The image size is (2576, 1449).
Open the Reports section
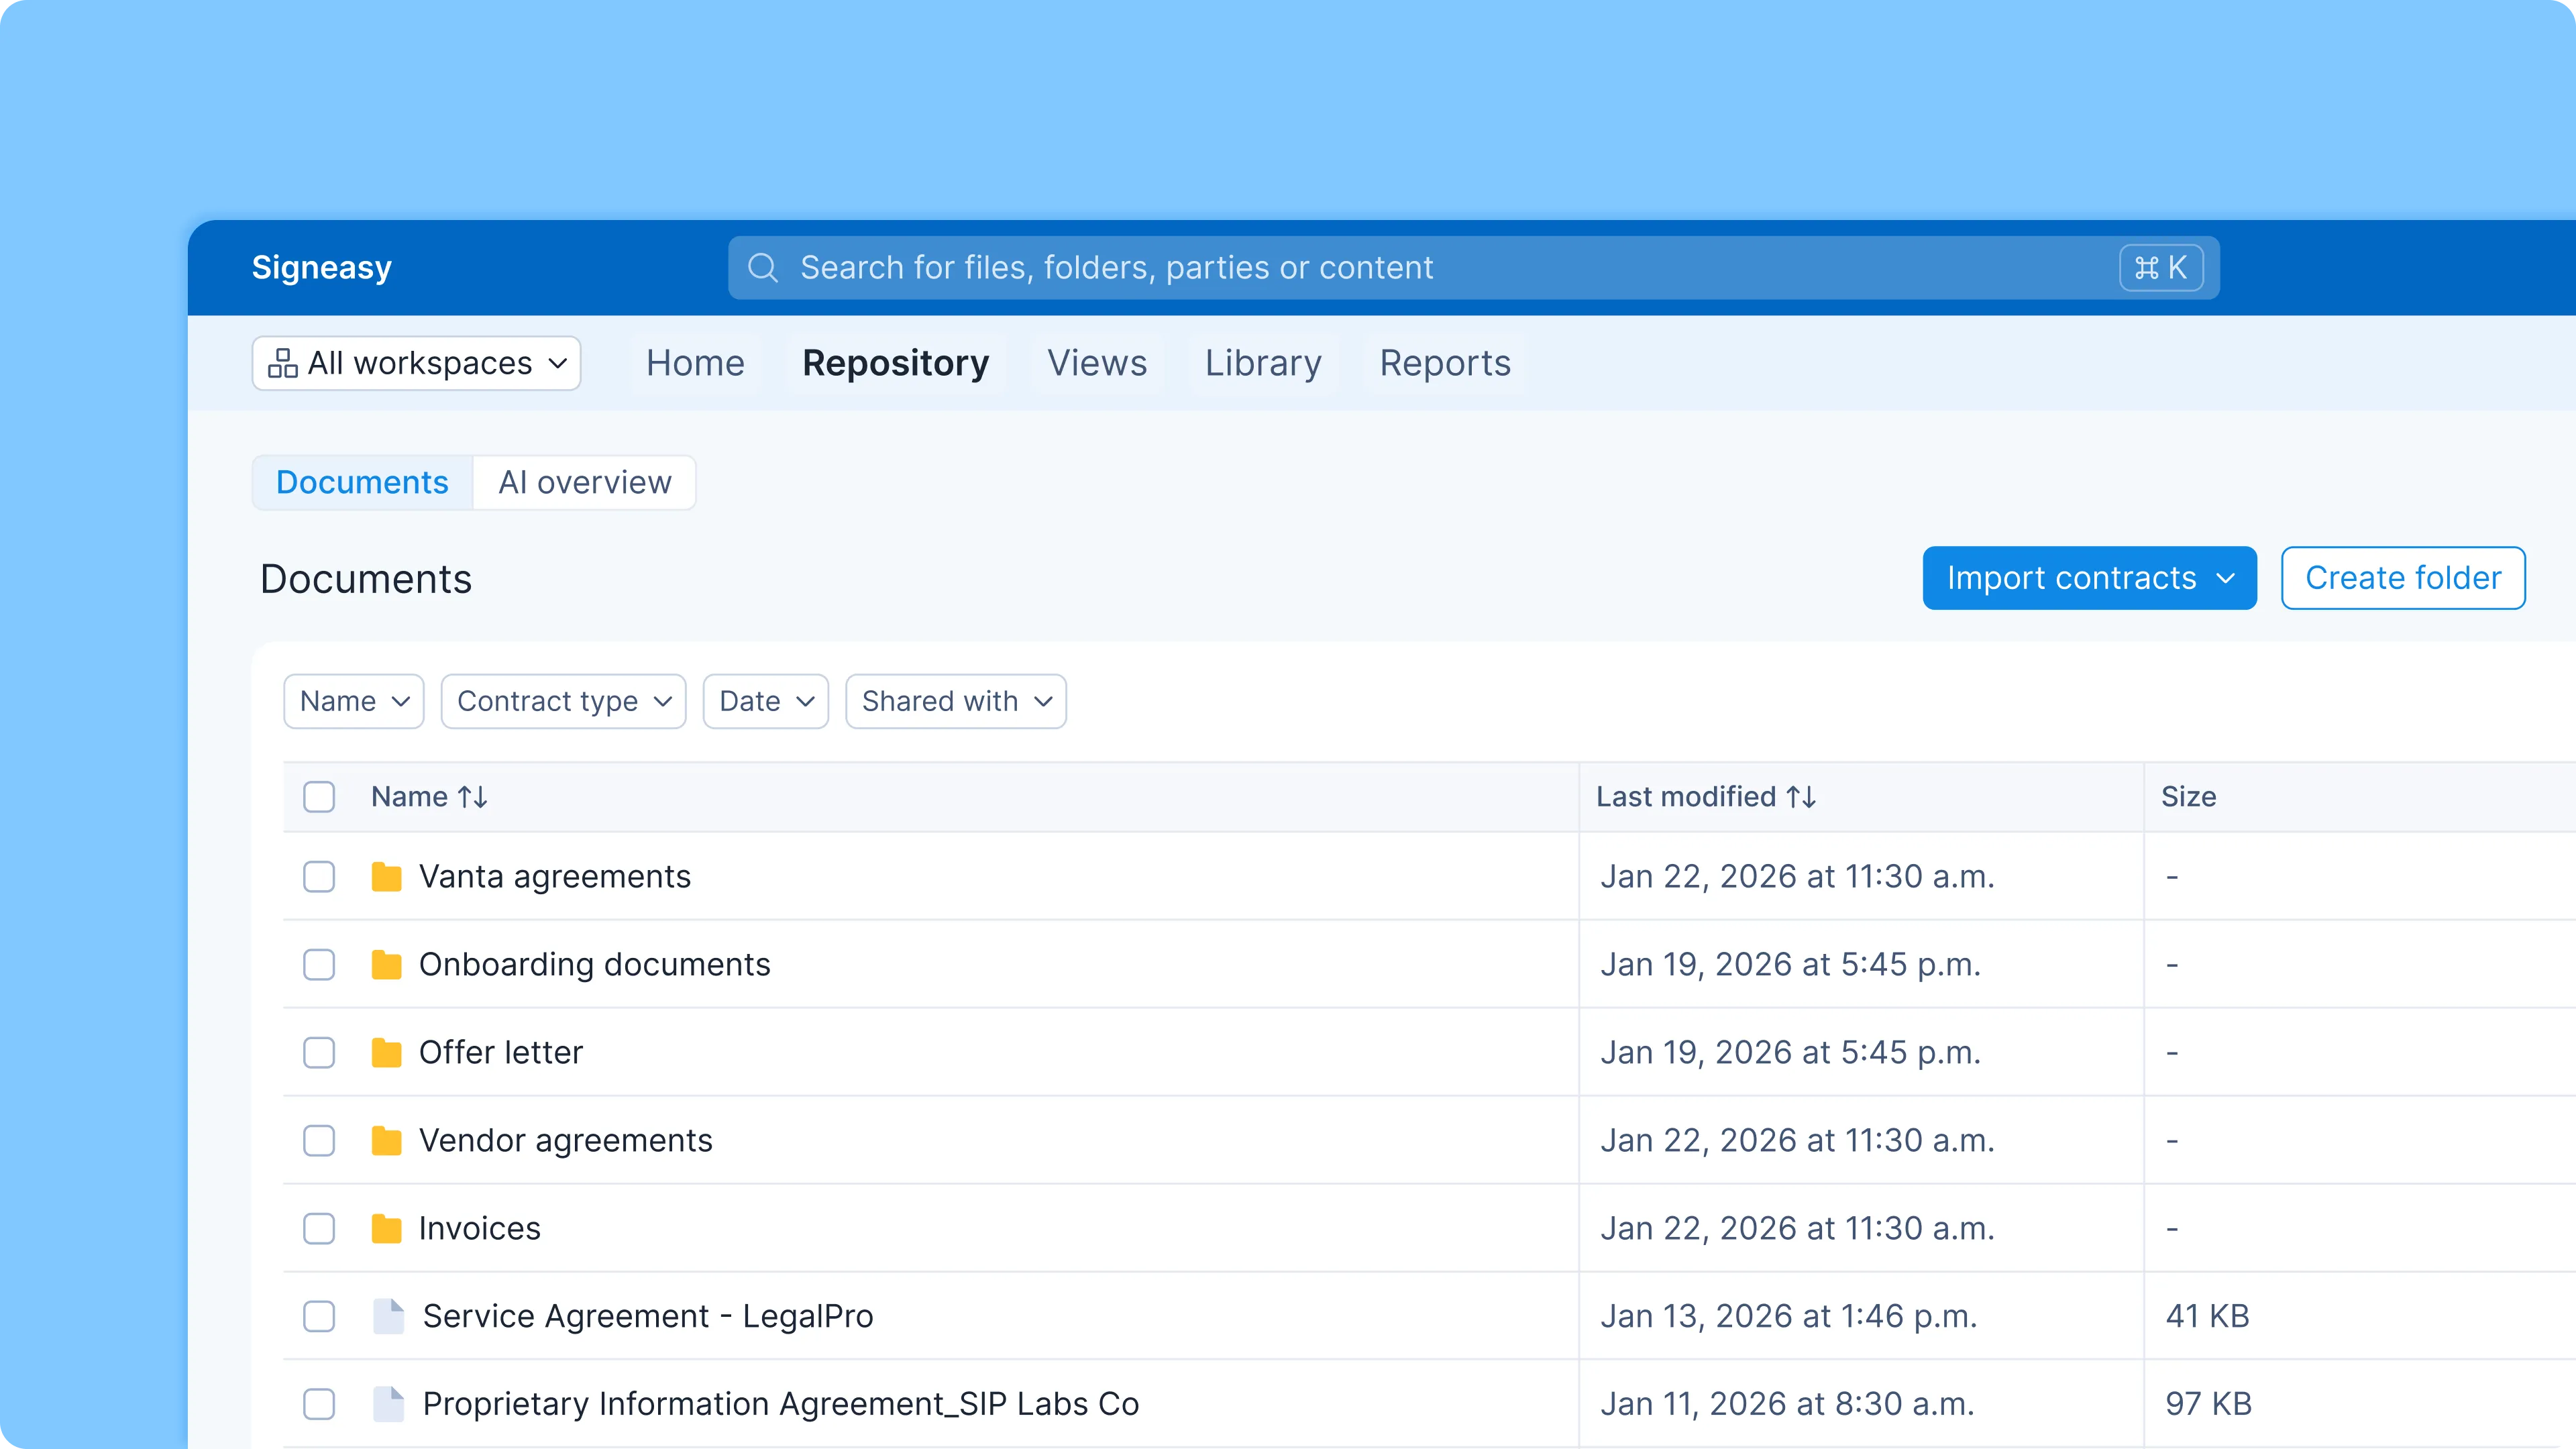(x=1444, y=363)
